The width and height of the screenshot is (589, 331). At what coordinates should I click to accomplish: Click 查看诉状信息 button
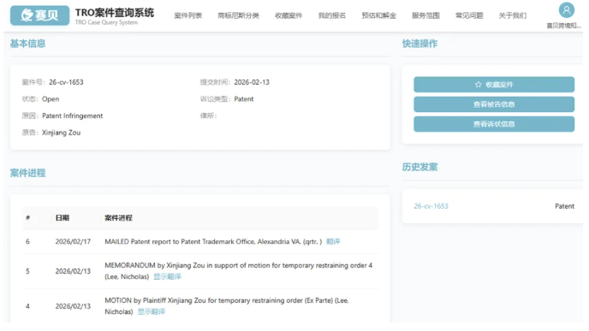(x=494, y=124)
